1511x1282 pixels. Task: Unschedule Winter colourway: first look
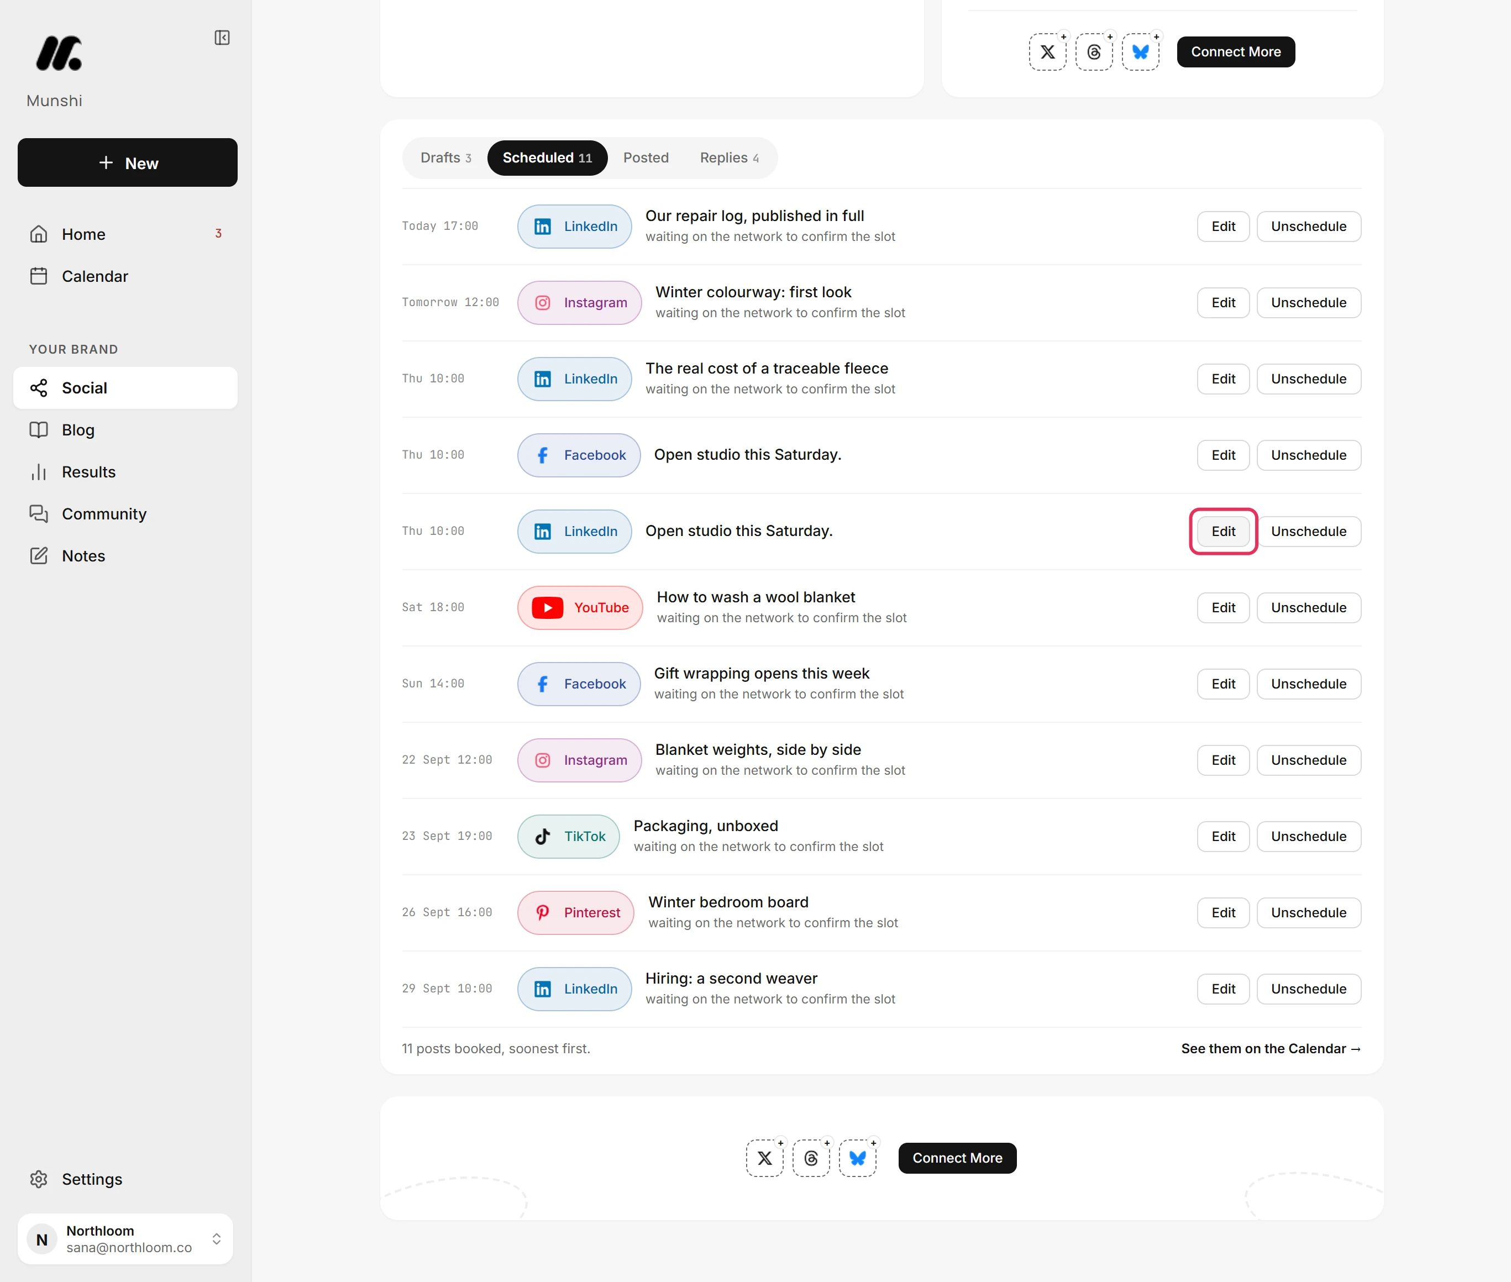point(1308,303)
